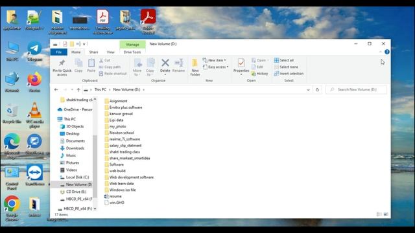Open Explorer help question-mark icon

click(x=386, y=52)
